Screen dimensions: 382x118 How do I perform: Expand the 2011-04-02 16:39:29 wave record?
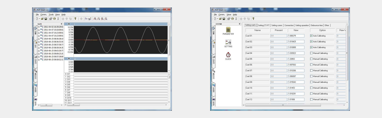(x=39, y=27)
